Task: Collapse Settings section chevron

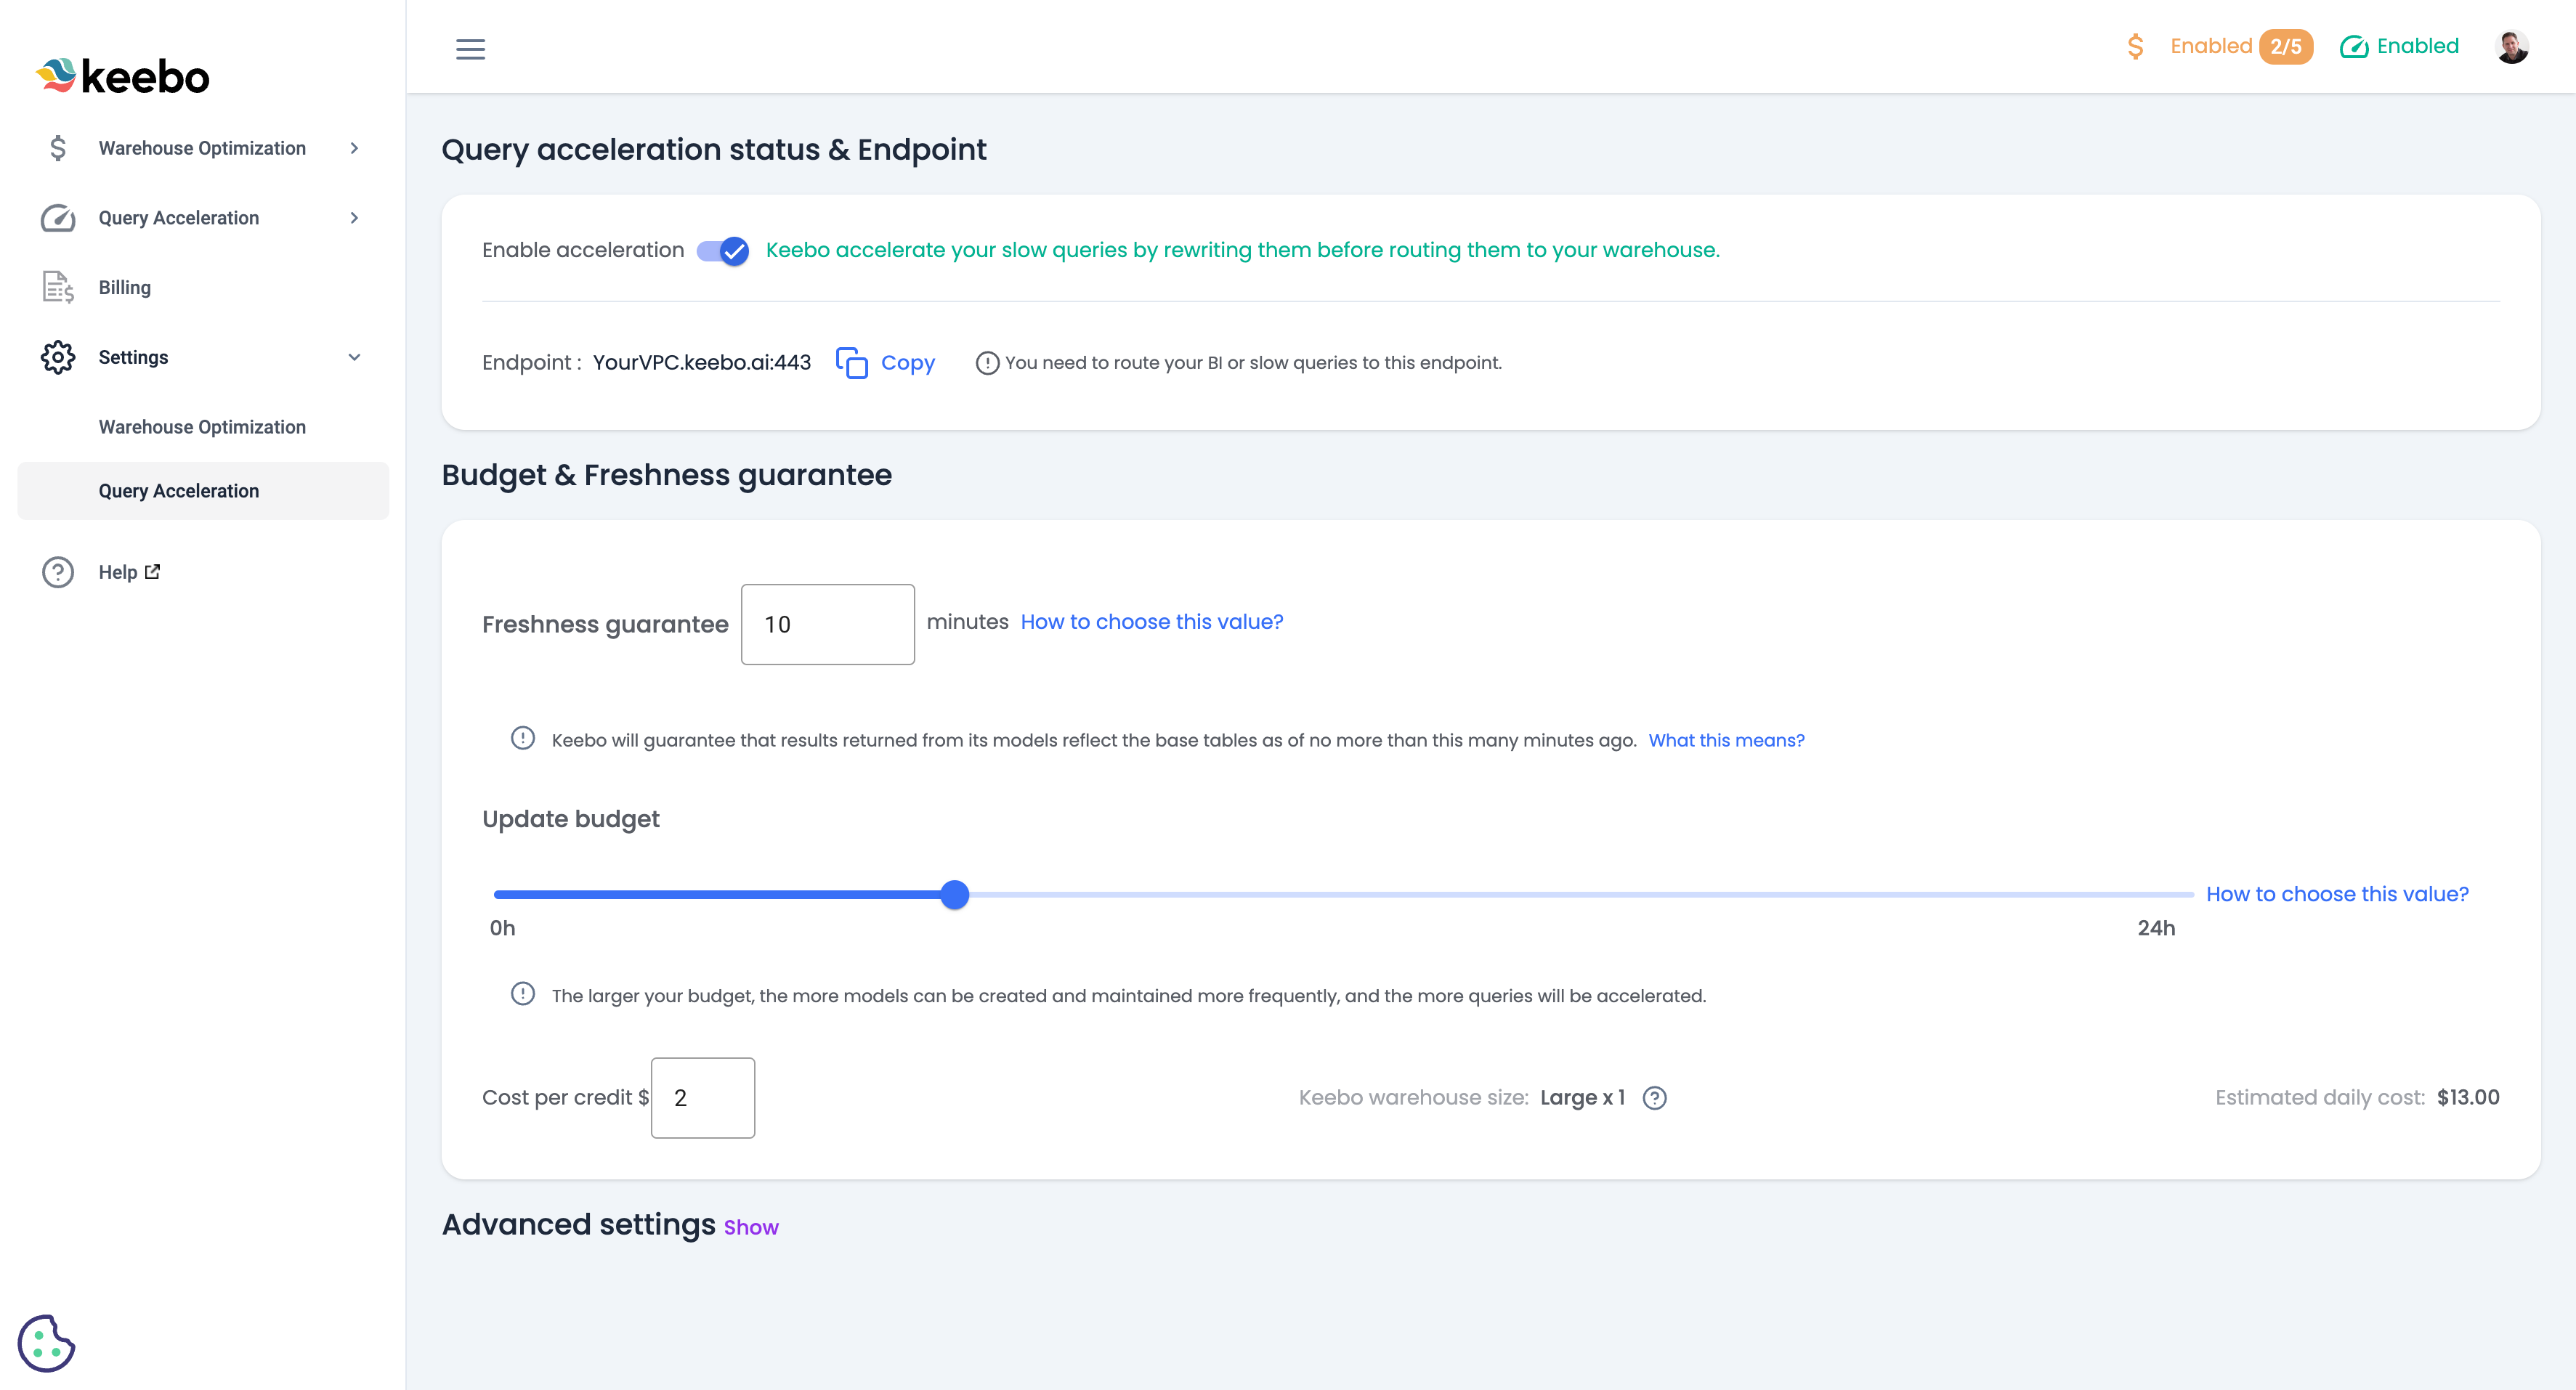Action: [x=354, y=357]
